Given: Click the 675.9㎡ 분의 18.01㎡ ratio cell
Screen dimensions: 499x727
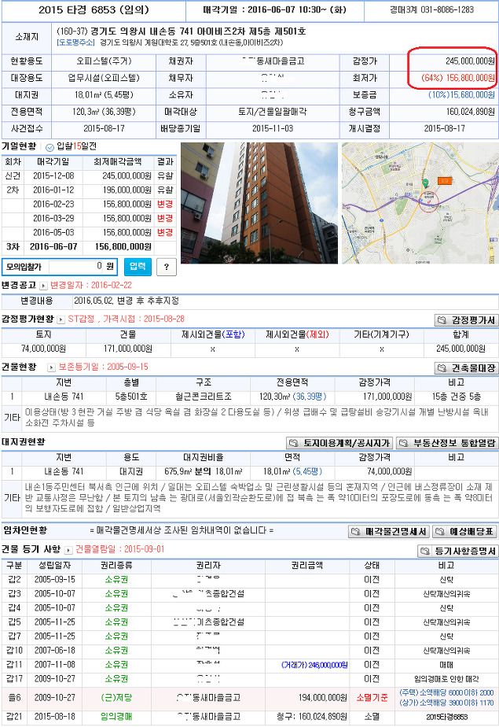Looking at the screenshot, I should [204, 471].
